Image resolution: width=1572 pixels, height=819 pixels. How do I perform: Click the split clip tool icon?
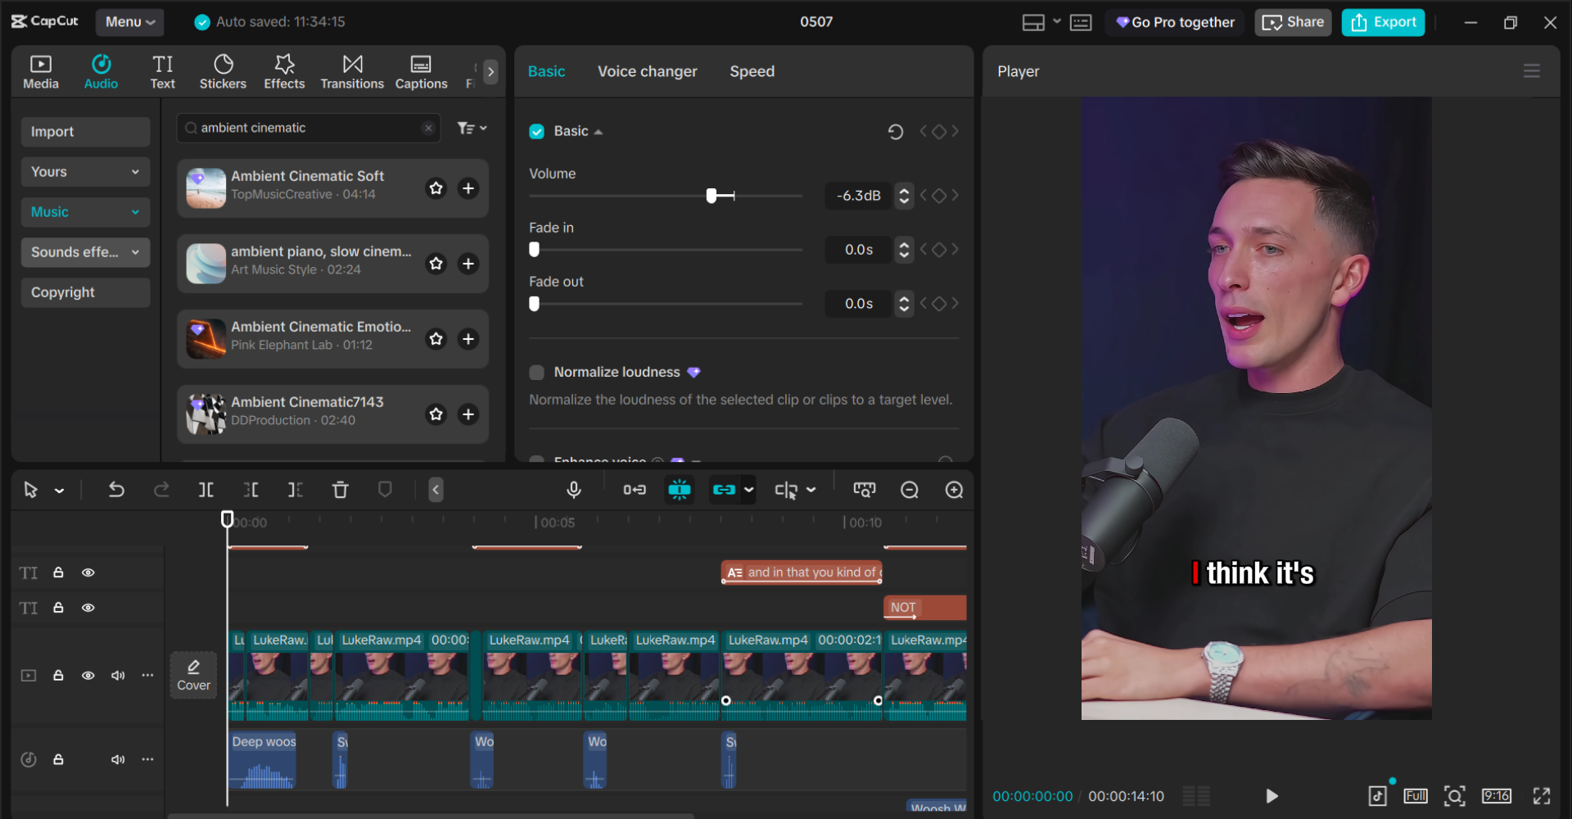(x=206, y=490)
